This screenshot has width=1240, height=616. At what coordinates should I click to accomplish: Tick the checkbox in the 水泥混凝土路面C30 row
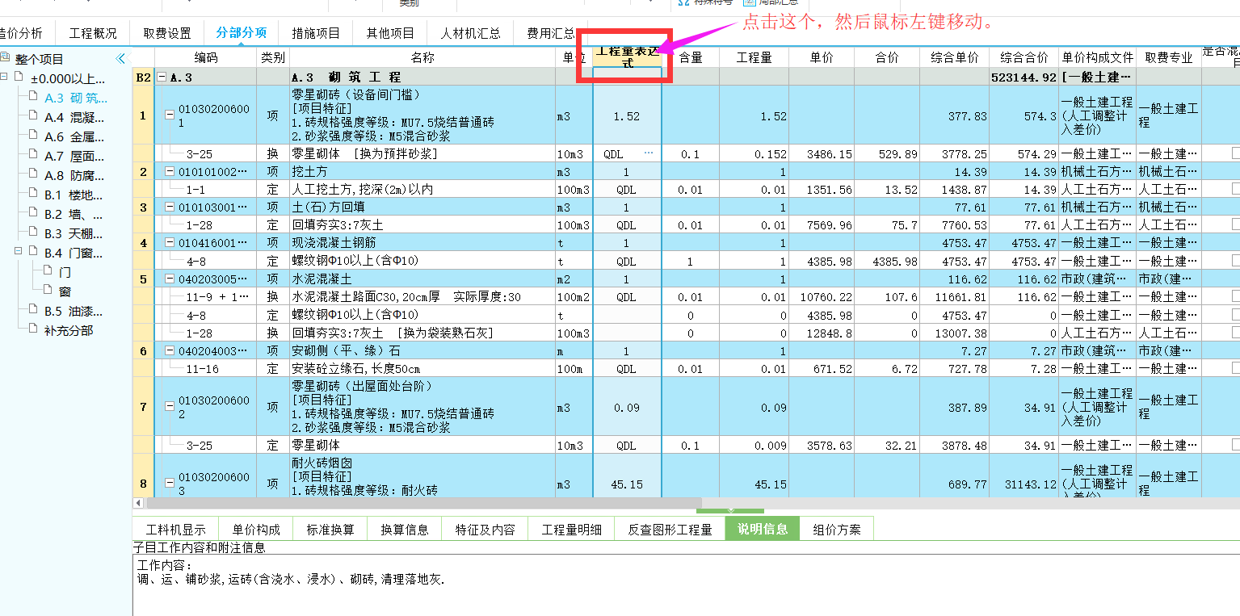pyautogui.click(x=1235, y=296)
